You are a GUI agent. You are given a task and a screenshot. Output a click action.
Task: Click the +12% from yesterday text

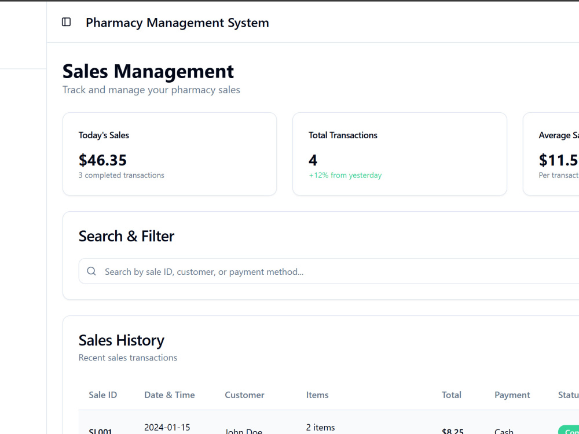pos(345,175)
